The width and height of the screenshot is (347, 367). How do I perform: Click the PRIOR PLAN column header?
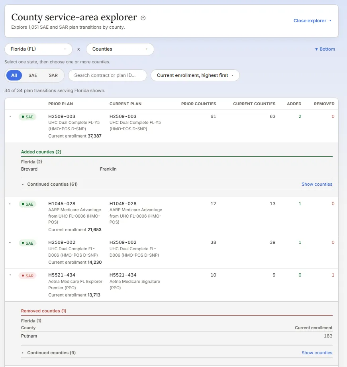tap(61, 104)
